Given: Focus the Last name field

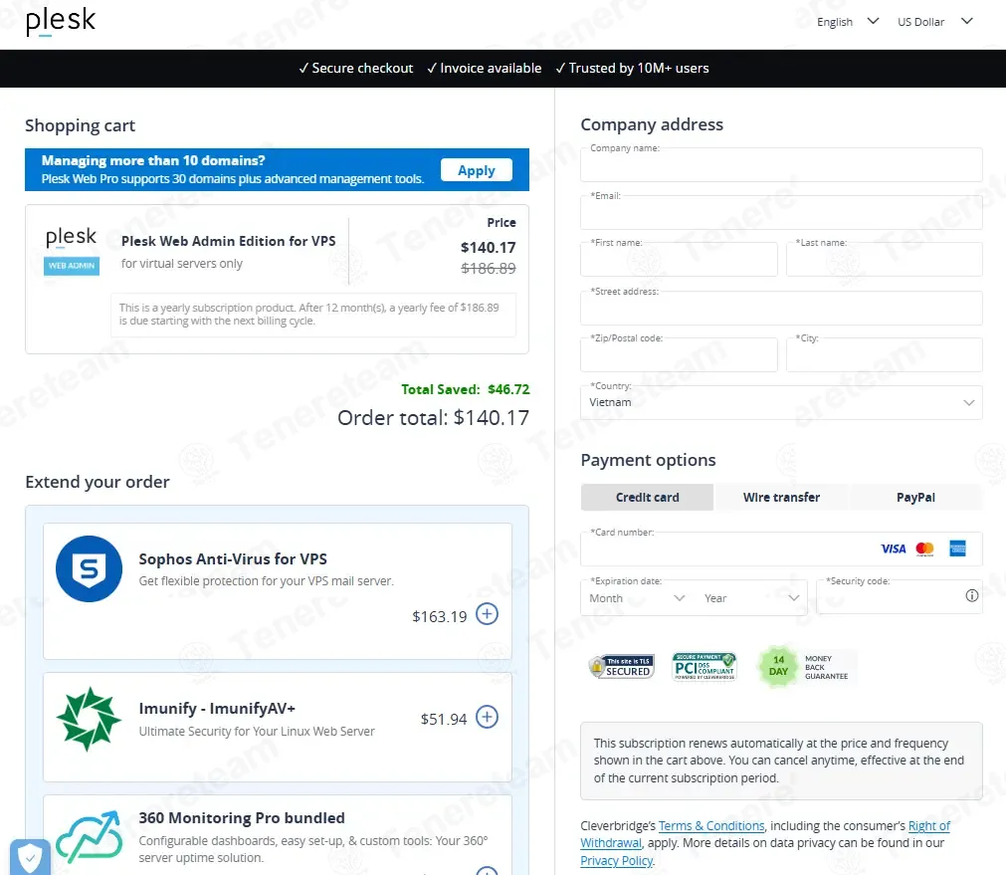Looking at the screenshot, I should pyautogui.click(x=884, y=260).
